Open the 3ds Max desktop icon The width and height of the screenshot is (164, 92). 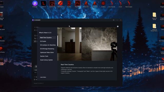coord(69,4)
